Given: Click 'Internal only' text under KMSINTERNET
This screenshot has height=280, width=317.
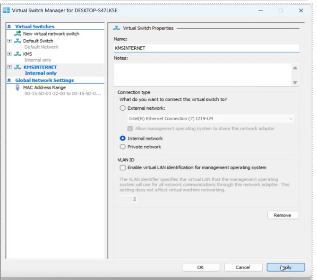Looking at the screenshot, I should (41, 73).
